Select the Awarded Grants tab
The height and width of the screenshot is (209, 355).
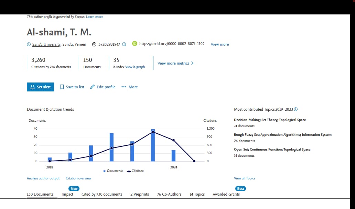[226, 194]
